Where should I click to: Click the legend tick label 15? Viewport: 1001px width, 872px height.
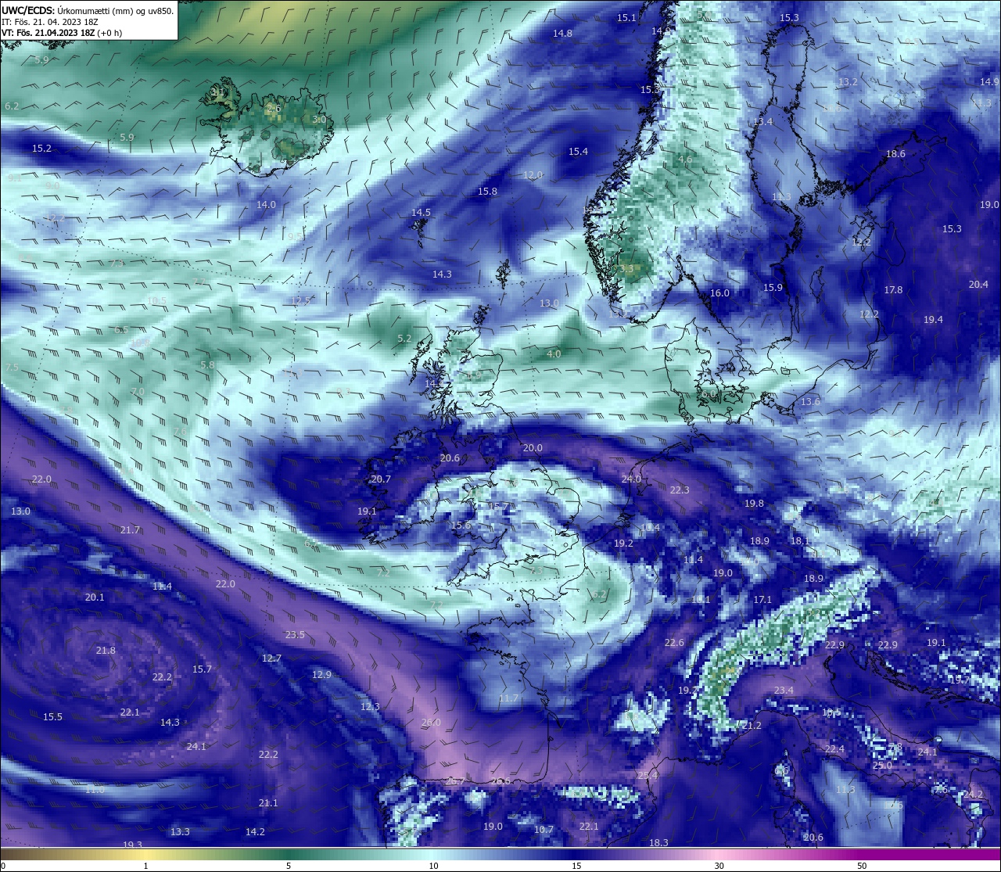pyautogui.click(x=576, y=866)
